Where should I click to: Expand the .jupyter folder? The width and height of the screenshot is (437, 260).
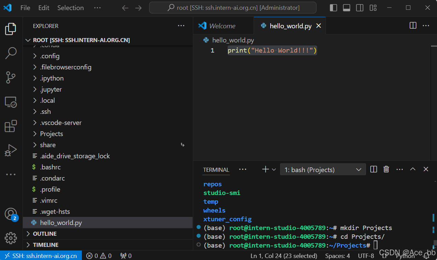[x=108, y=89]
